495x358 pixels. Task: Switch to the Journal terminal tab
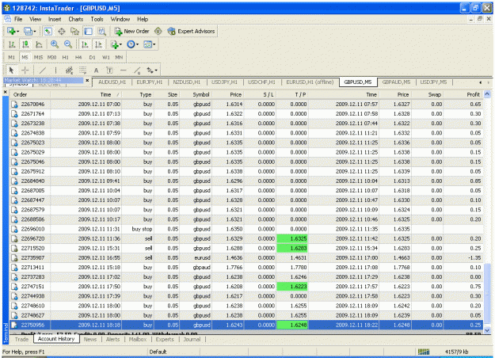[x=192, y=339]
